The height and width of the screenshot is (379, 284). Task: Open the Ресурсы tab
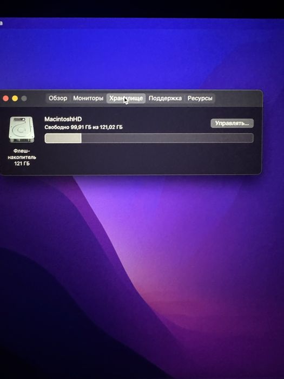[x=200, y=99]
